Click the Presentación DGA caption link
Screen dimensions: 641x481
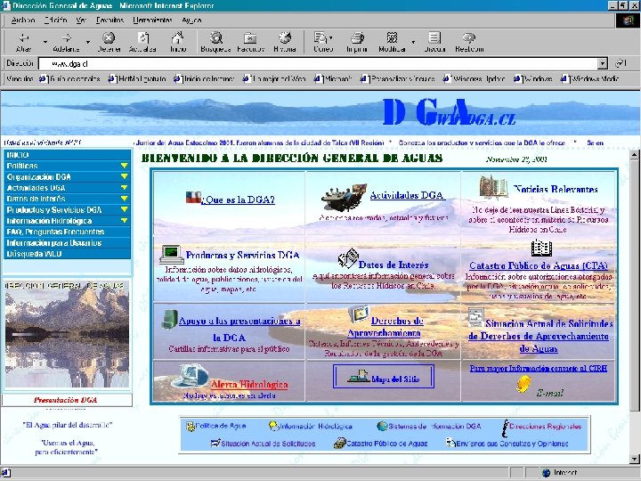pyautogui.click(x=65, y=400)
